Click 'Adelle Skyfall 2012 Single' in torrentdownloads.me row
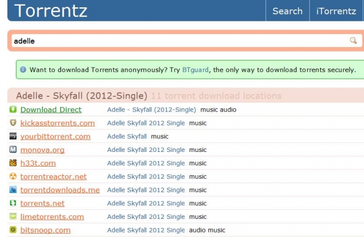The height and width of the screenshot is (237, 364). coord(146,190)
